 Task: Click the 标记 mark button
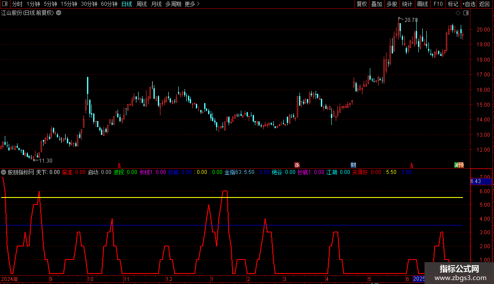tap(453, 4)
